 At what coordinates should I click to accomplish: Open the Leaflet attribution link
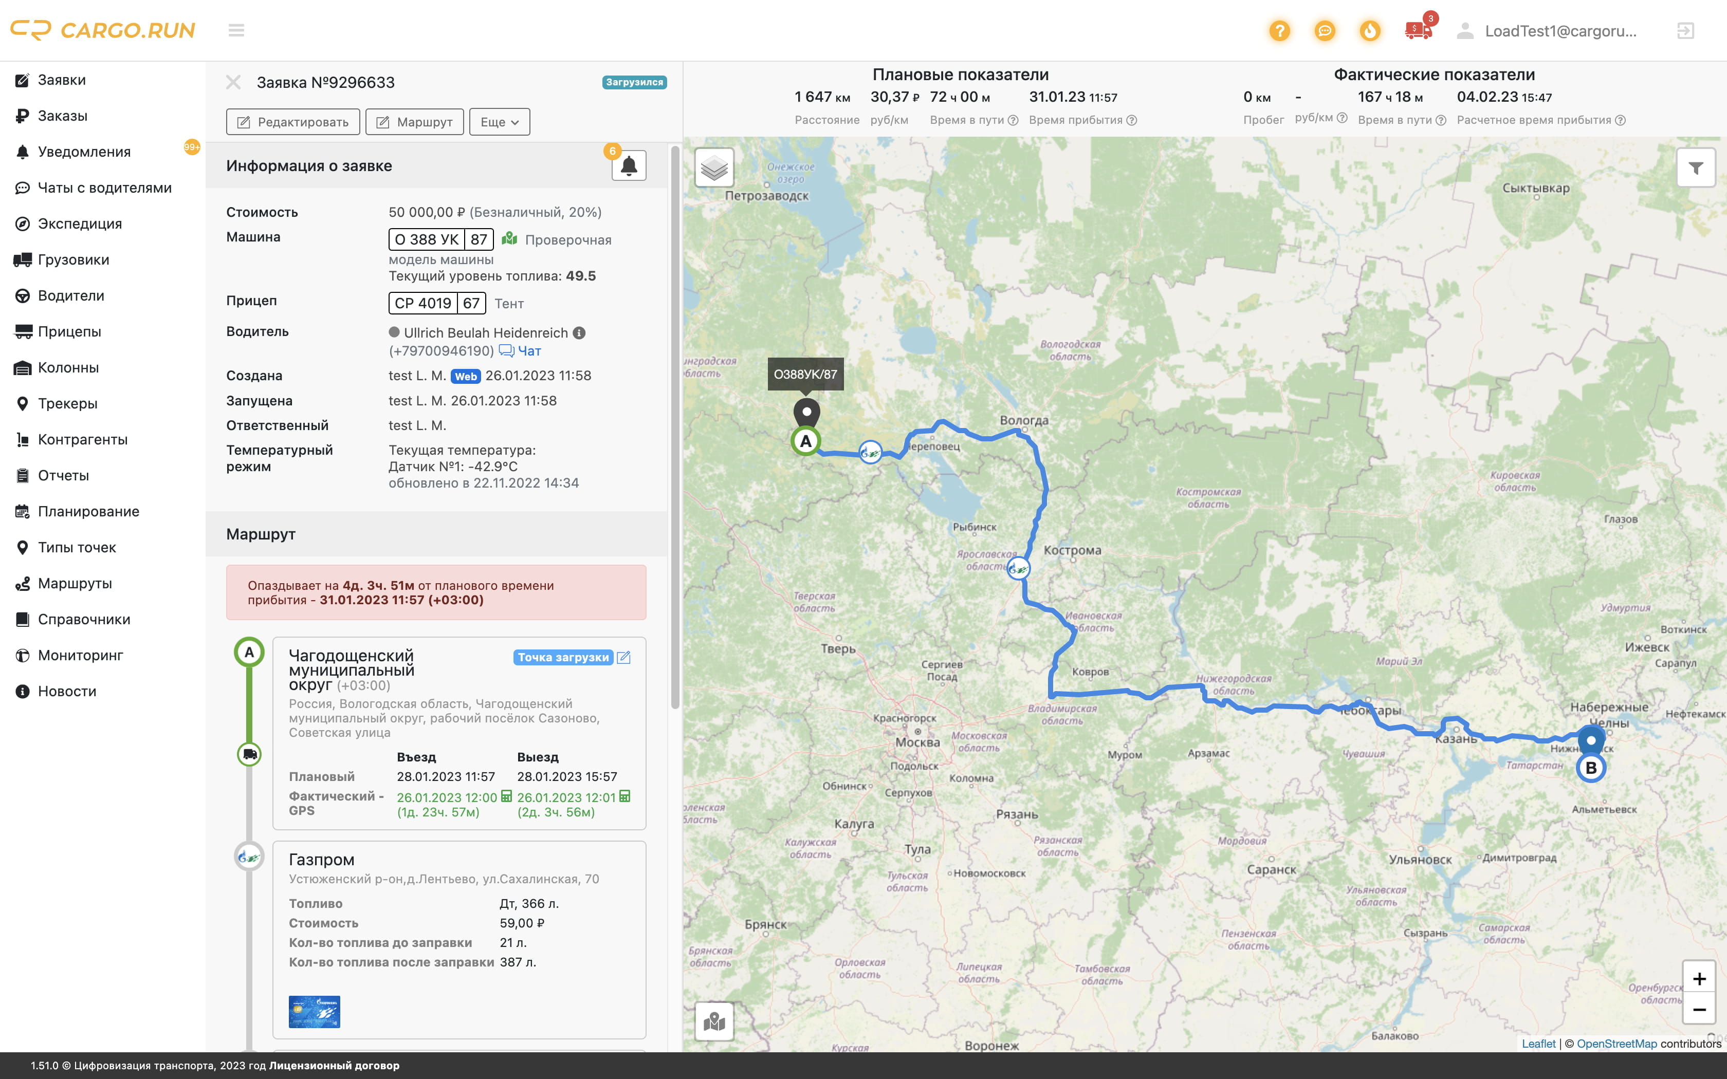pyautogui.click(x=1538, y=1044)
